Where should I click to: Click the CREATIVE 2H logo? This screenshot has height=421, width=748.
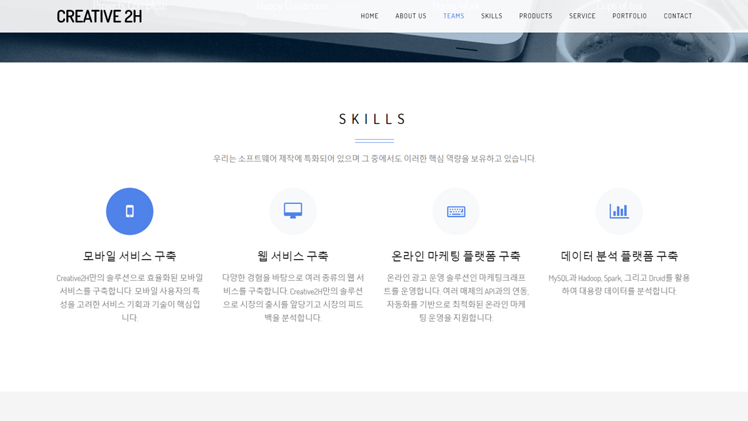point(99,16)
